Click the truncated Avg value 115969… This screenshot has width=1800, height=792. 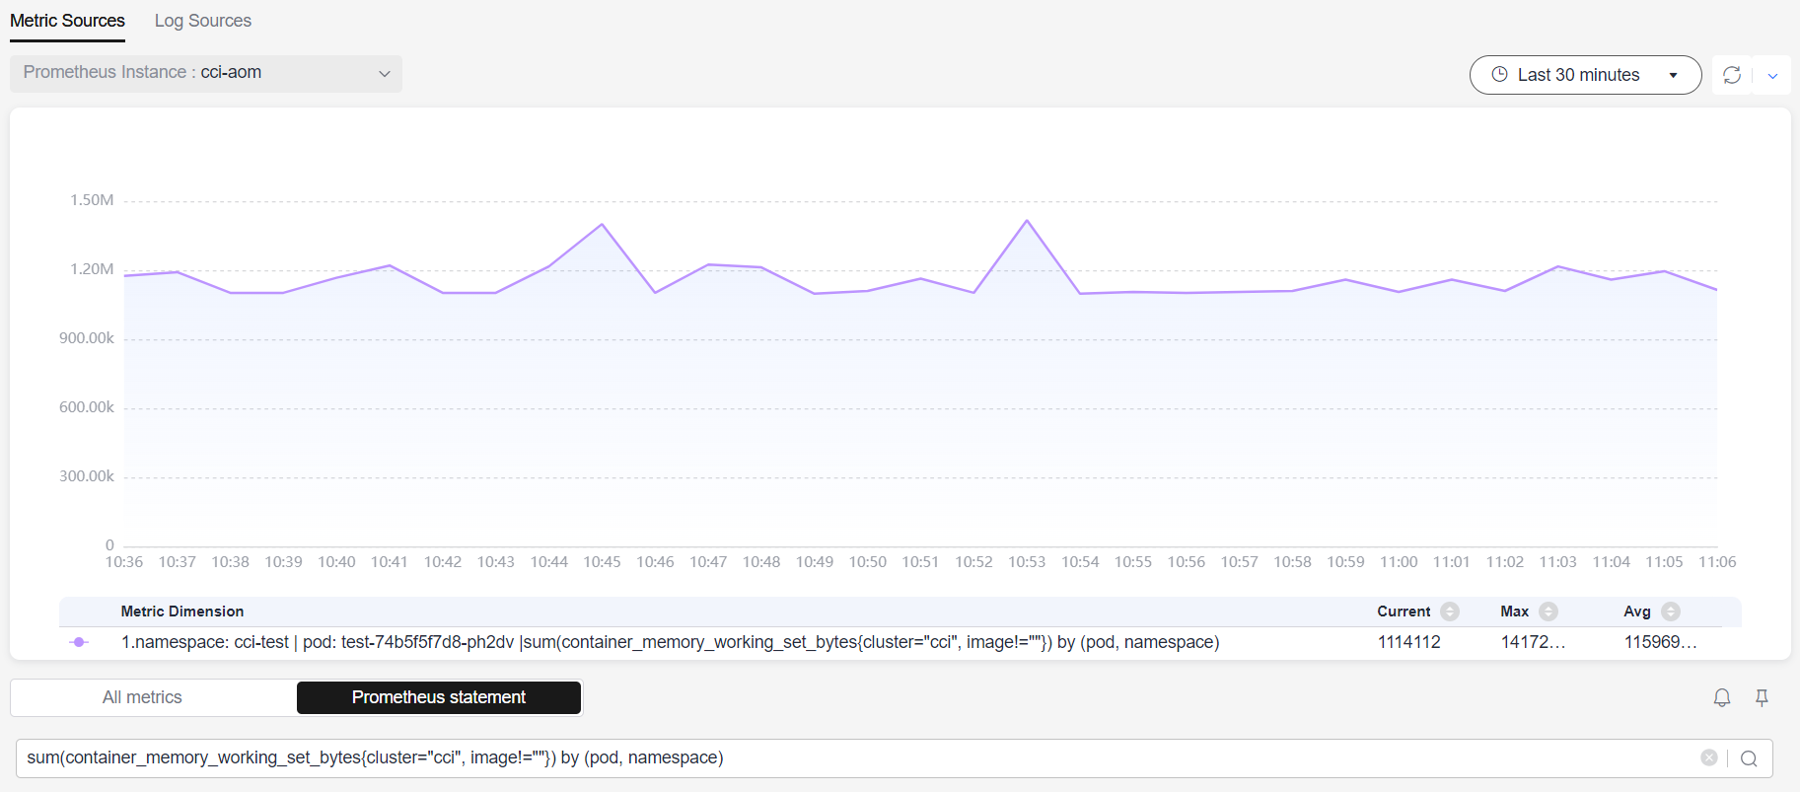(1660, 642)
